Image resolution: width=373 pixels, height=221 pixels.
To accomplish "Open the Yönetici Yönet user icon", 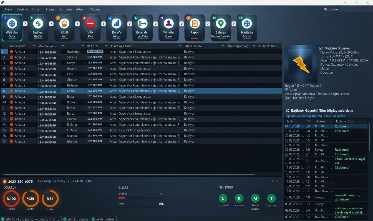I will click(168, 24).
